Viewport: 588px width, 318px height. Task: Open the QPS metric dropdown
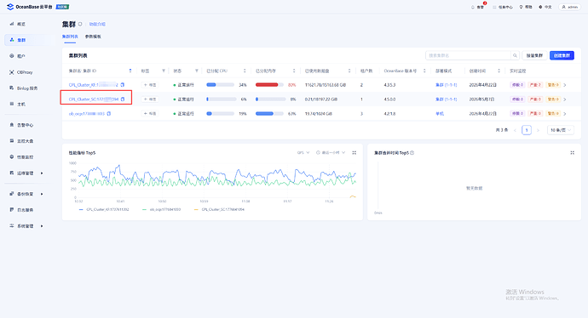(303, 153)
